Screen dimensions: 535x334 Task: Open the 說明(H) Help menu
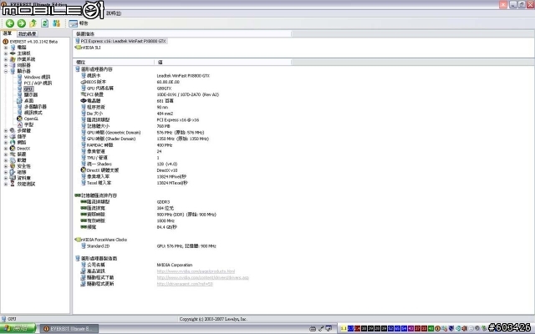click(114, 13)
